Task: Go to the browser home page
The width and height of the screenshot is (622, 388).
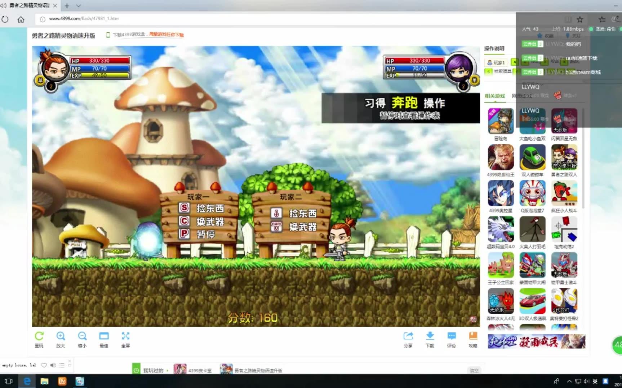Action: coord(21,19)
